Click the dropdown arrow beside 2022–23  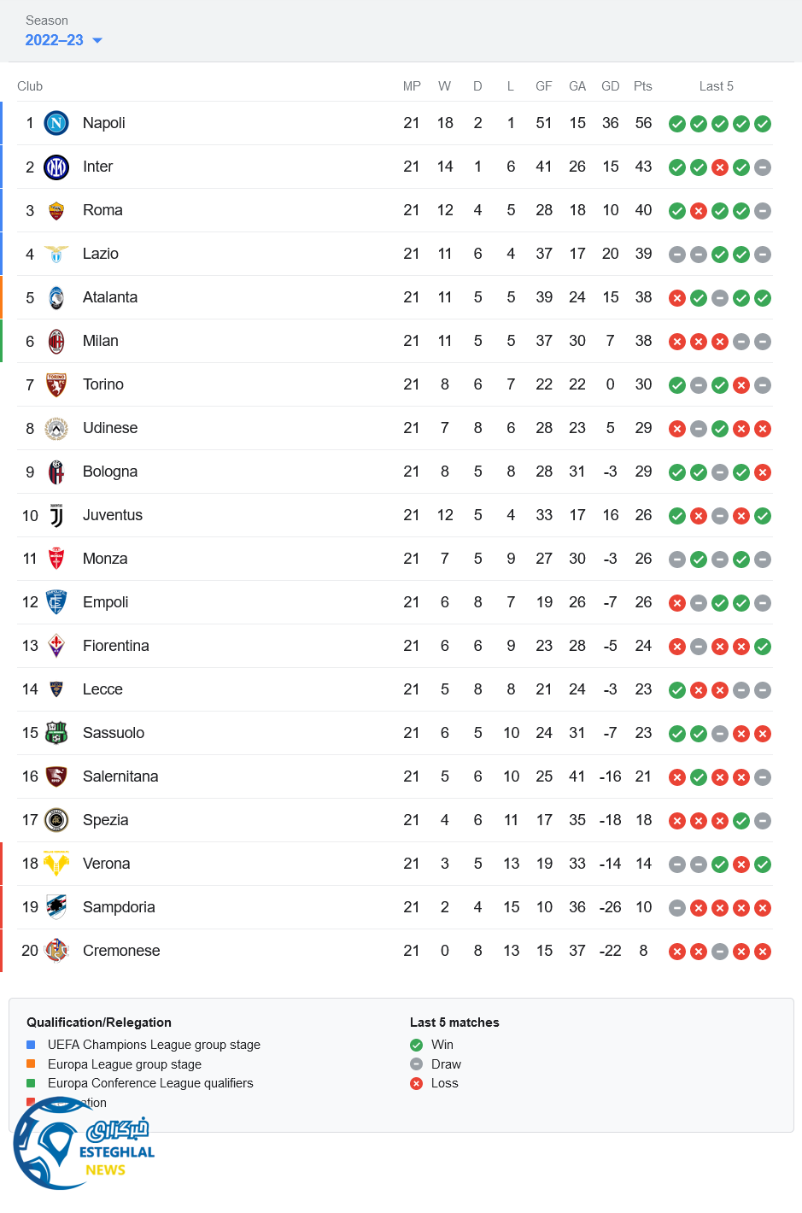pos(97,40)
